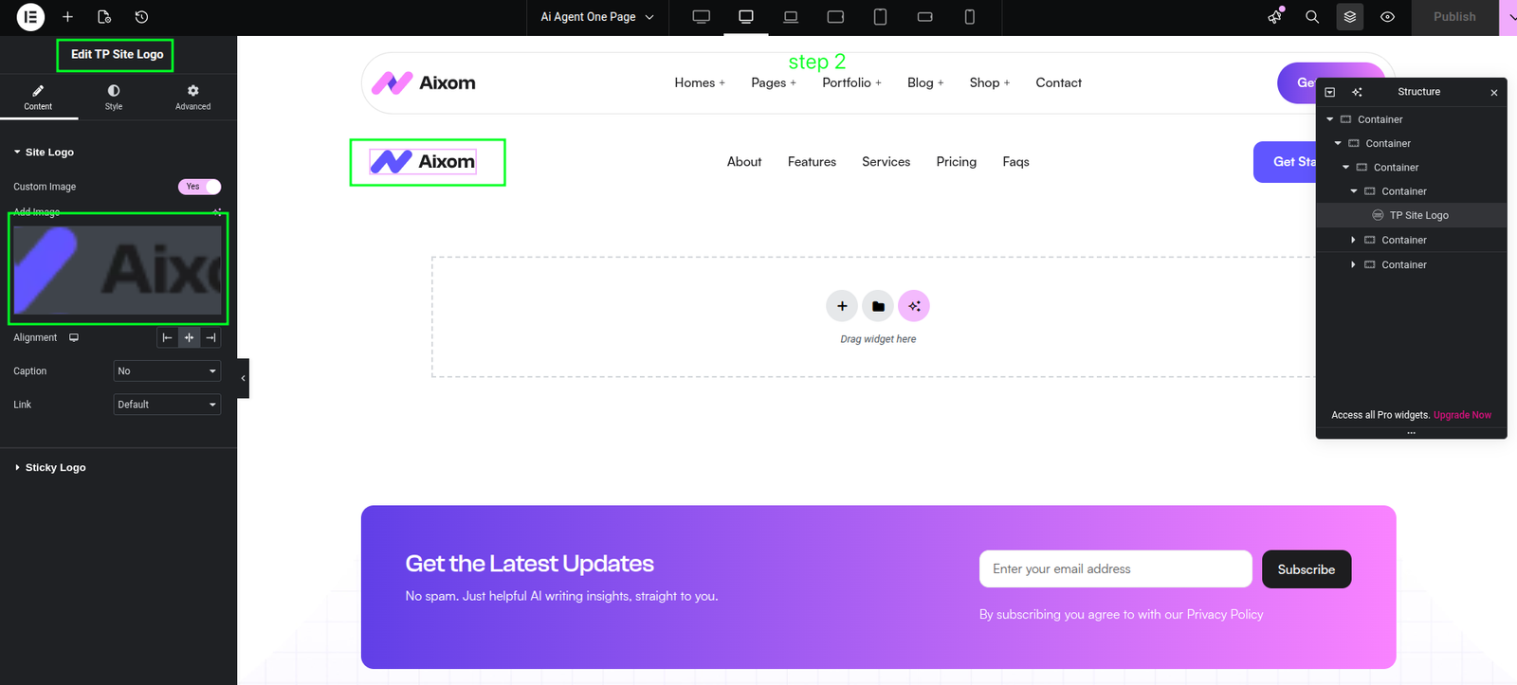
Task: Click the plus add-section button
Action: pyautogui.click(x=842, y=306)
